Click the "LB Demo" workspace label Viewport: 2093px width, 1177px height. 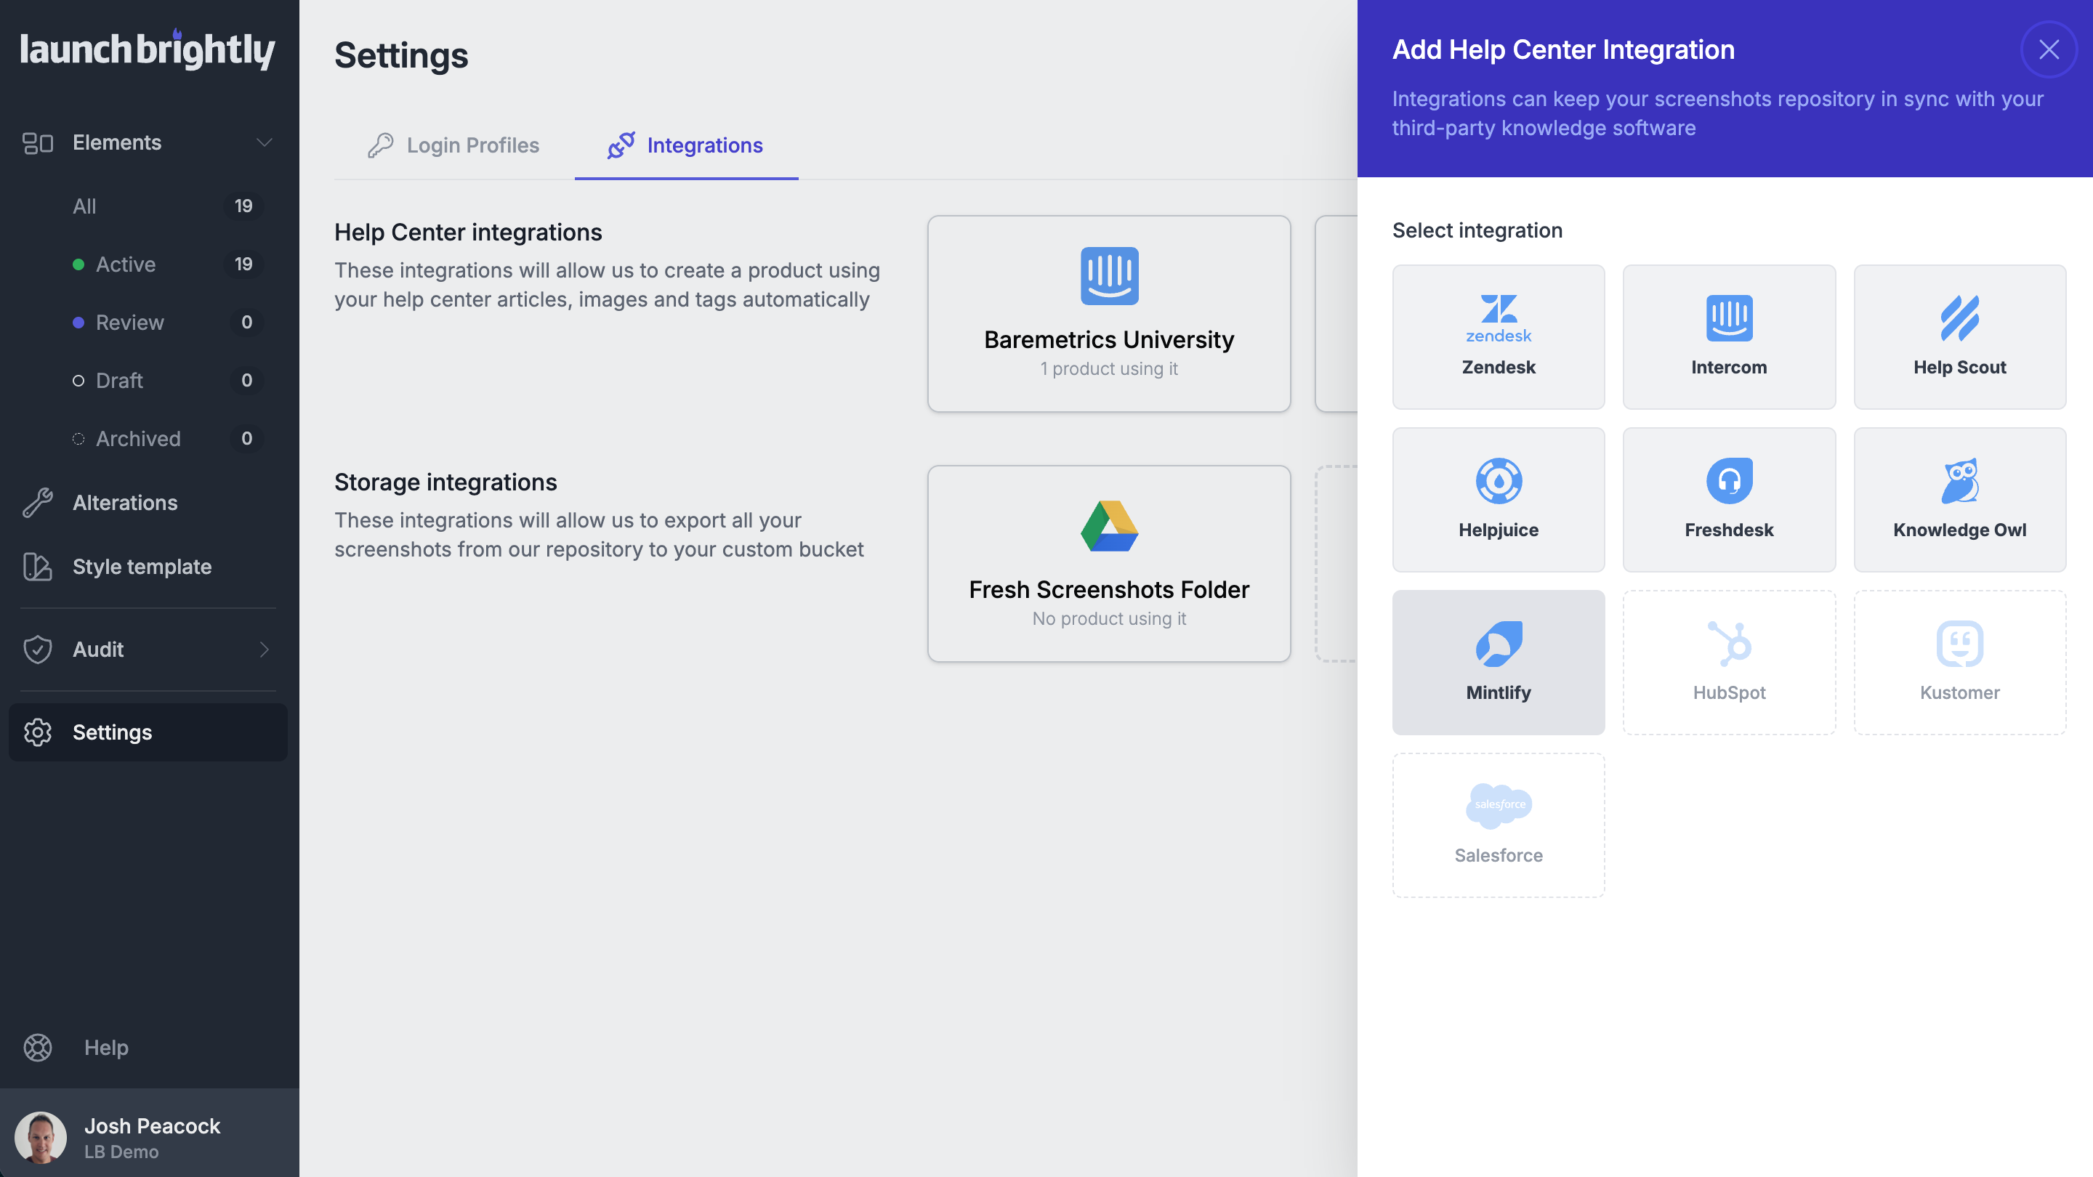point(121,1152)
